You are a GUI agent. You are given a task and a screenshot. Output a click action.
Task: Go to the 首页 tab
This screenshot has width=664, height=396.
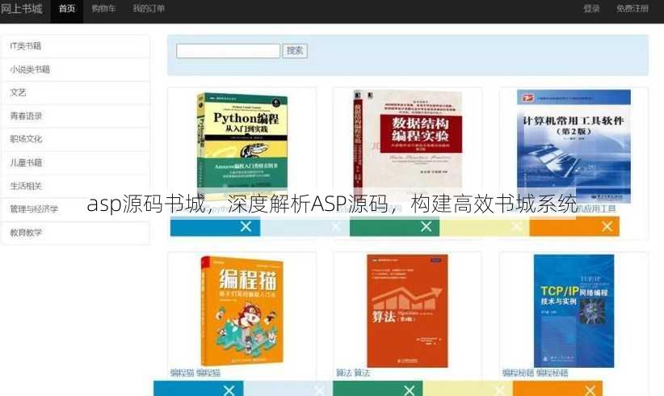pyautogui.click(x=67, y=8)
